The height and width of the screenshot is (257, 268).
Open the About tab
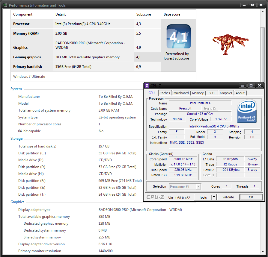(x=240, y=93)
